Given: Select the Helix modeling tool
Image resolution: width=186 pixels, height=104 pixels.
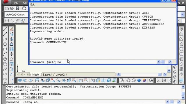Looking at the screenshot, I should point(181,69).
